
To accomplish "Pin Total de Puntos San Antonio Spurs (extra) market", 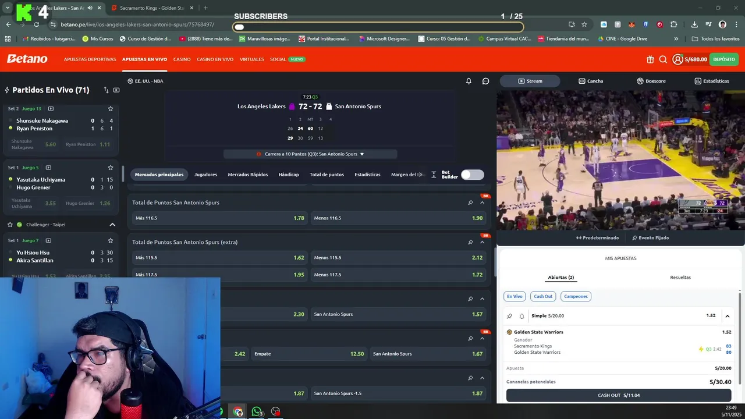I will pyautogui.click(x=470, y=242).
